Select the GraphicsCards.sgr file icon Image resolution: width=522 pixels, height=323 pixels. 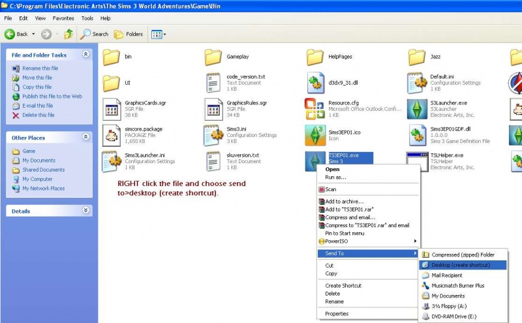(112, 109)
